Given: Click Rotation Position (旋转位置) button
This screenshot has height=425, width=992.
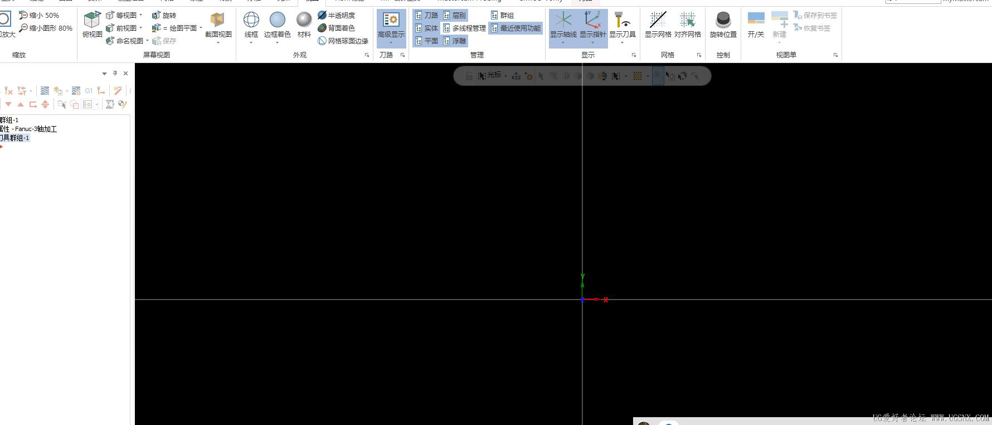Looking at the screenshot, I should coord(723,25).
